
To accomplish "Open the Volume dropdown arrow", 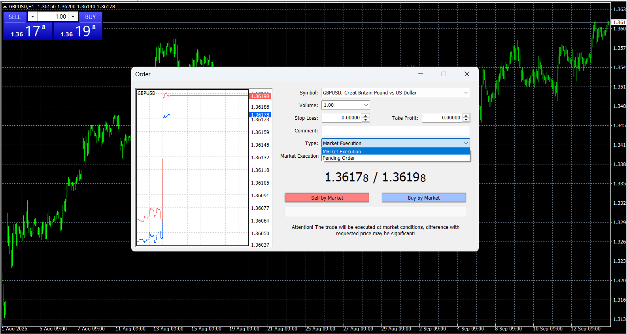I will 366,105.
